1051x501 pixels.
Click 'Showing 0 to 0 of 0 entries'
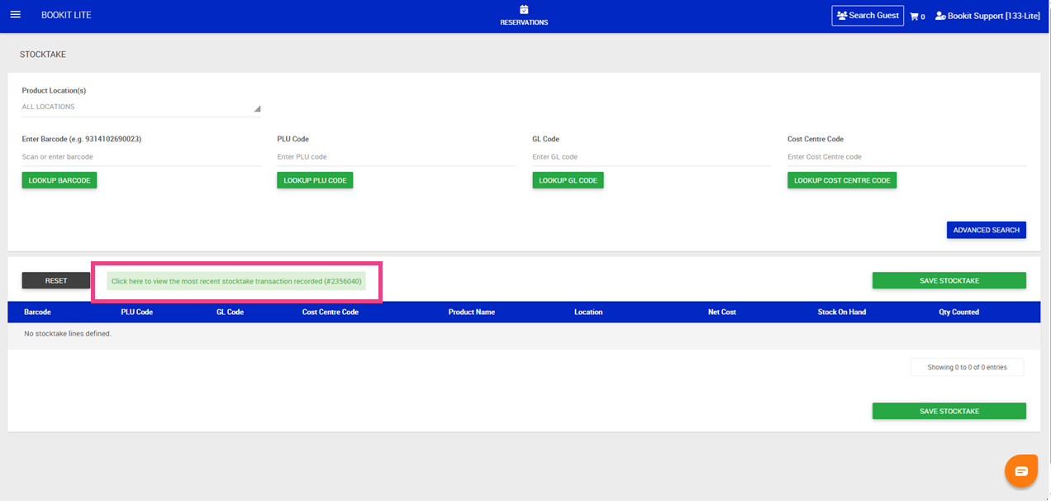[x=967, y=367]
